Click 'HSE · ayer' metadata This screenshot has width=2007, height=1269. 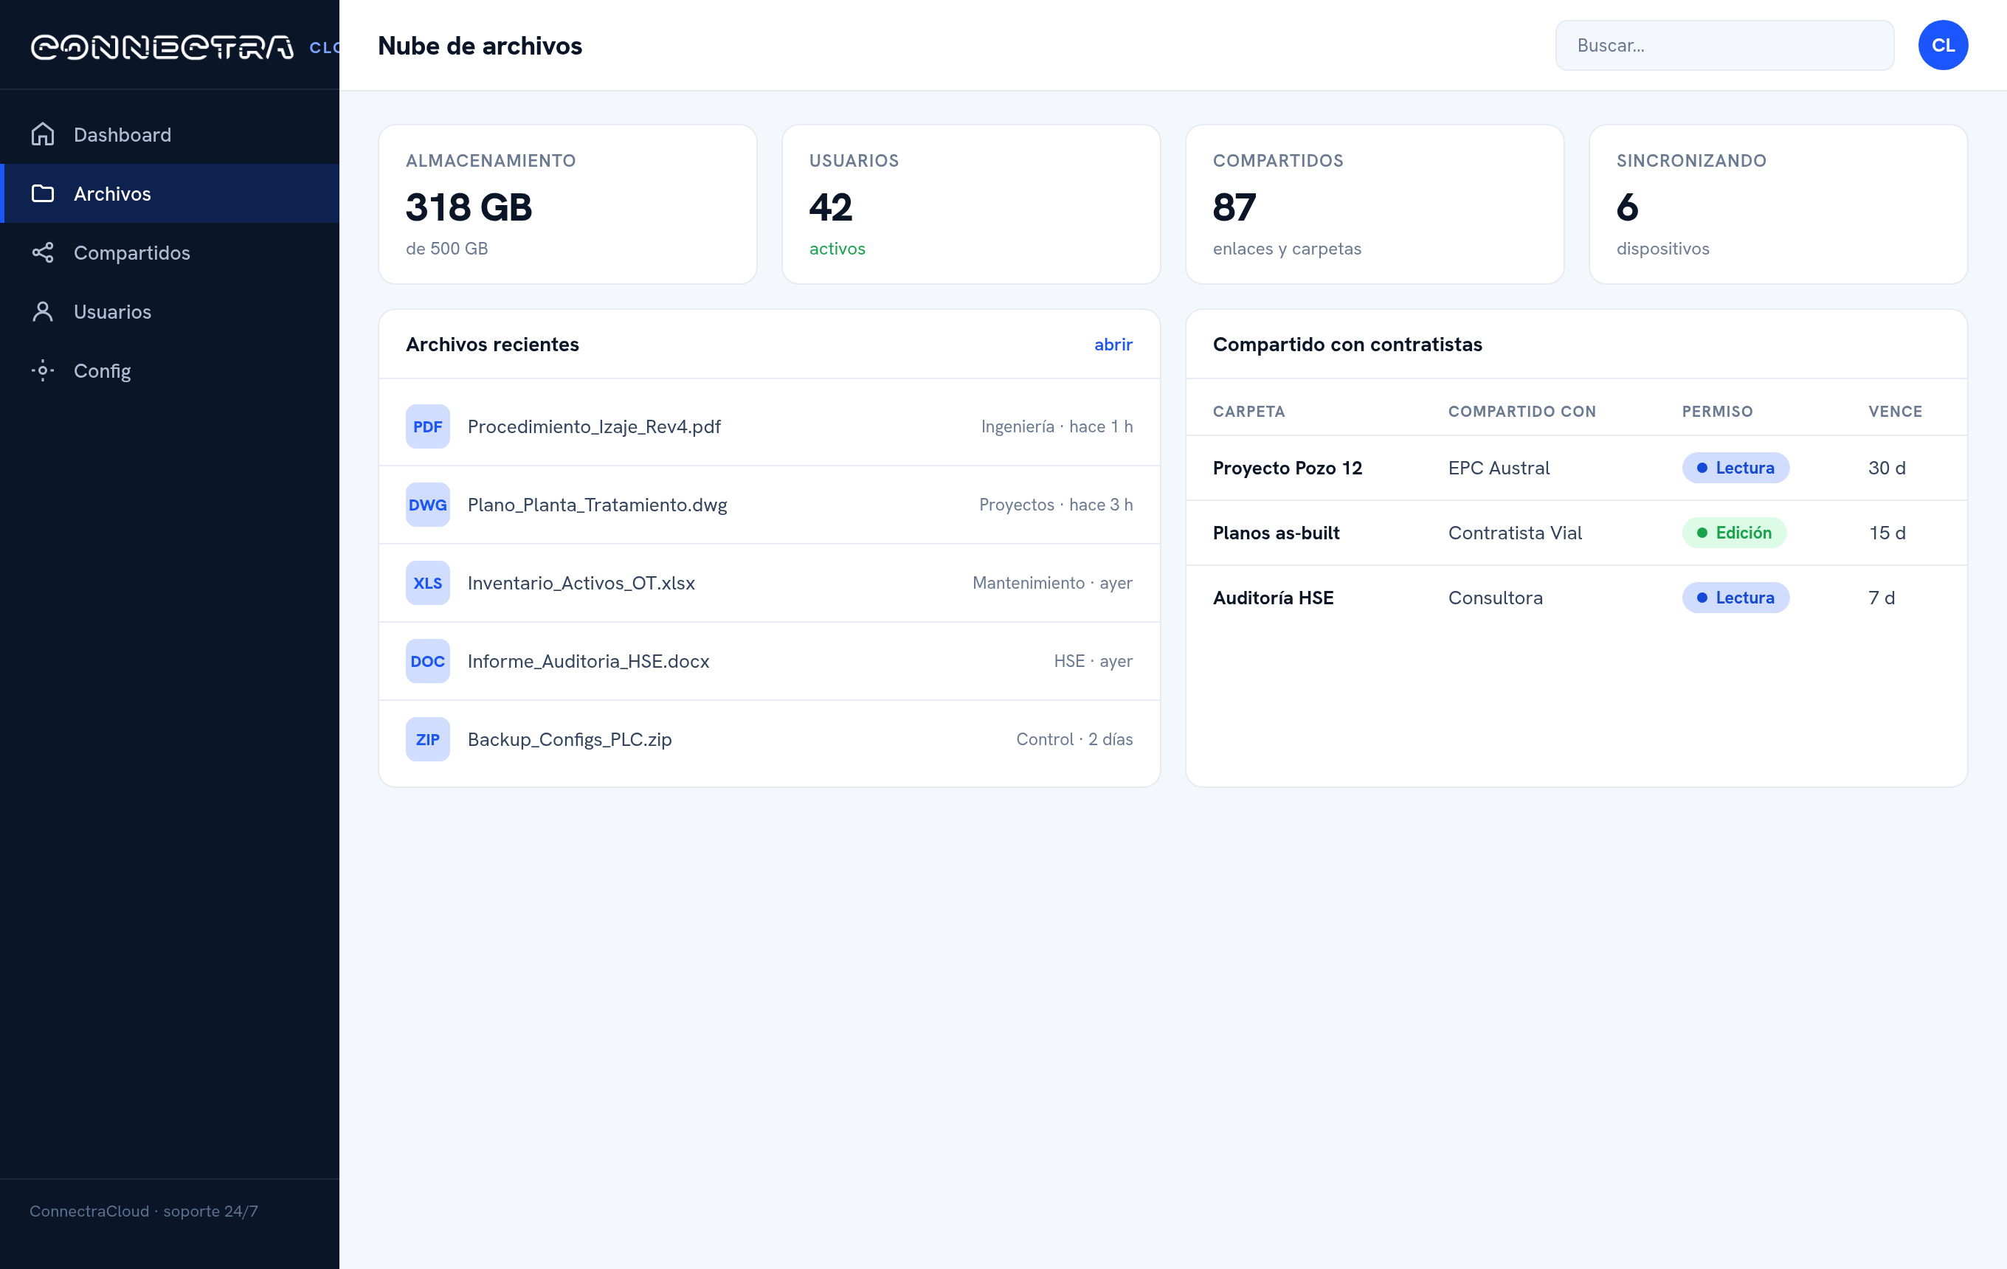(1093, 662)
